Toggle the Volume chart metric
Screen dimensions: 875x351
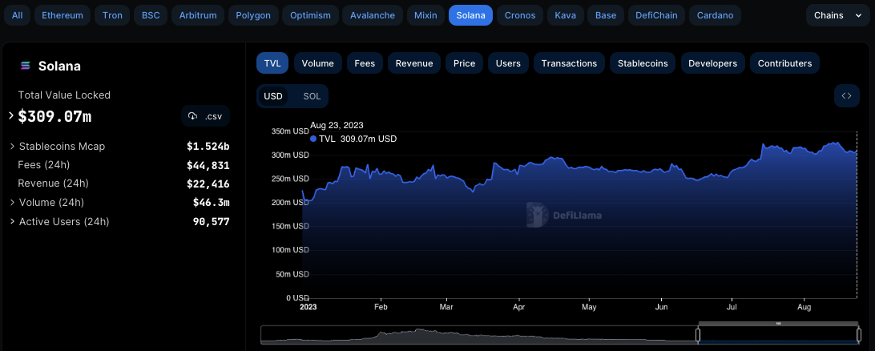[x=318, y=63]
